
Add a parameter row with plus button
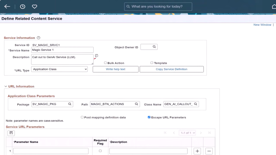[x=197, y=151]
